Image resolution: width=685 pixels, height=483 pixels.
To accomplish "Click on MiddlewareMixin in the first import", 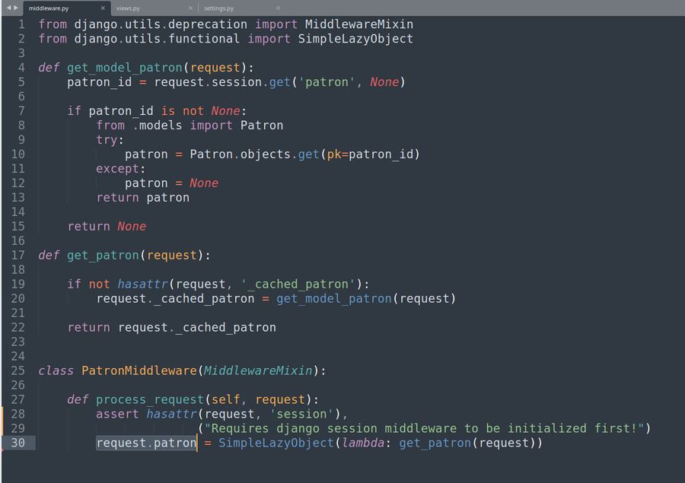I will (359, 24).
